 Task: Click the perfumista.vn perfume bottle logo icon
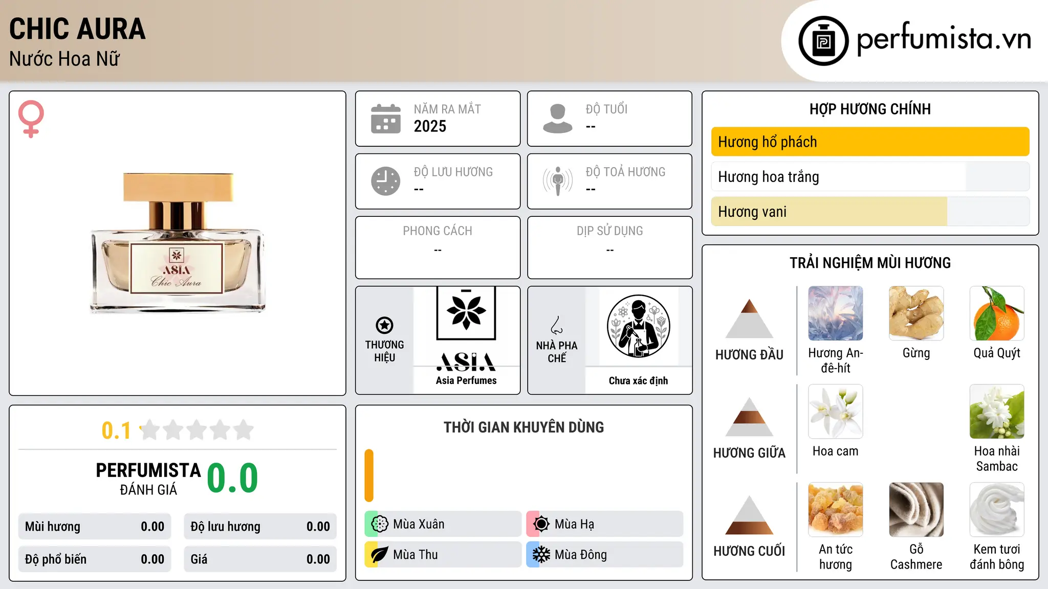[x=823, y=41]
